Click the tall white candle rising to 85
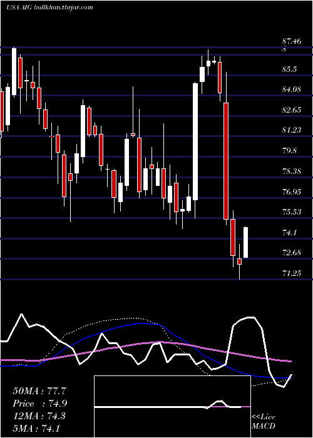Image resolution: width=313 pixels, height=438 pixels. 195,141
